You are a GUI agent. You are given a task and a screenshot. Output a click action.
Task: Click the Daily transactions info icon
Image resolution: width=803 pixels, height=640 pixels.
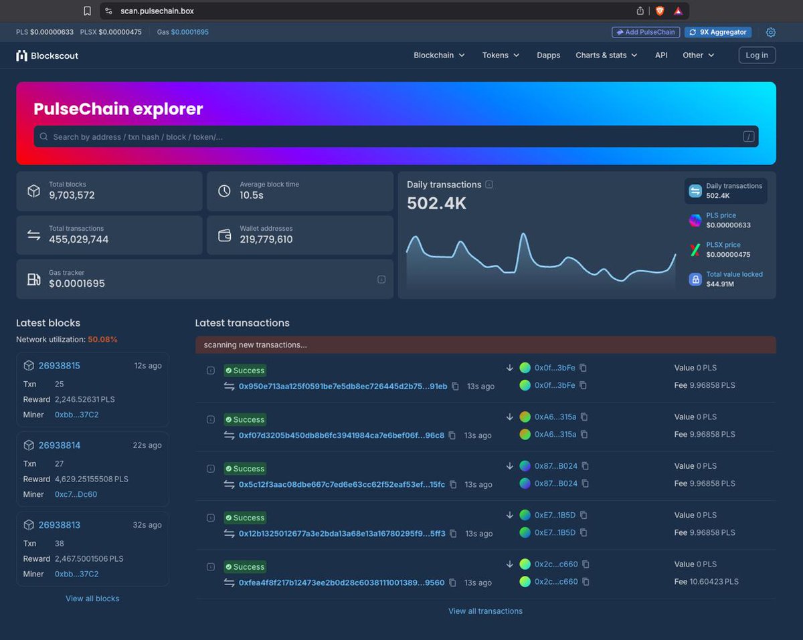pyautogui.click(x=489, y=185)
